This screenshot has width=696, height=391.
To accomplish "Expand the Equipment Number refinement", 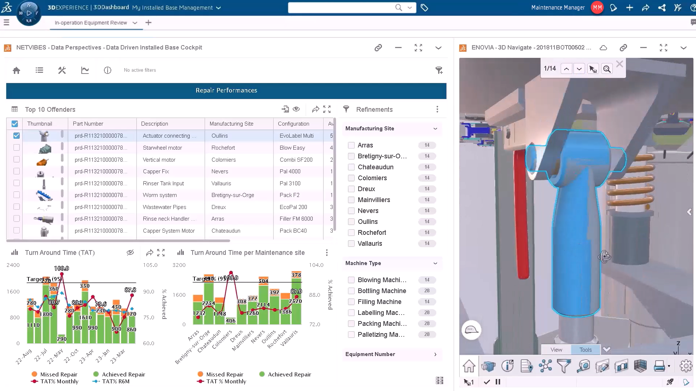I will pos(435,354).
